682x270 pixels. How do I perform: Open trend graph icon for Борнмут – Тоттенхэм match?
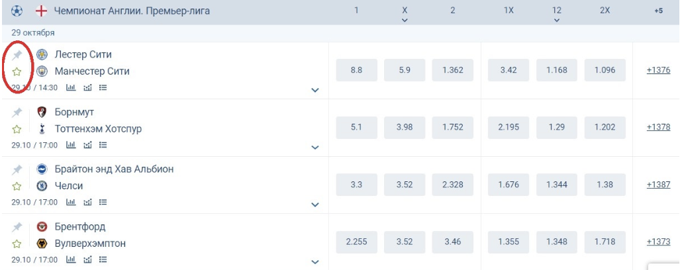pyautogui.click(x=87, y=145)
